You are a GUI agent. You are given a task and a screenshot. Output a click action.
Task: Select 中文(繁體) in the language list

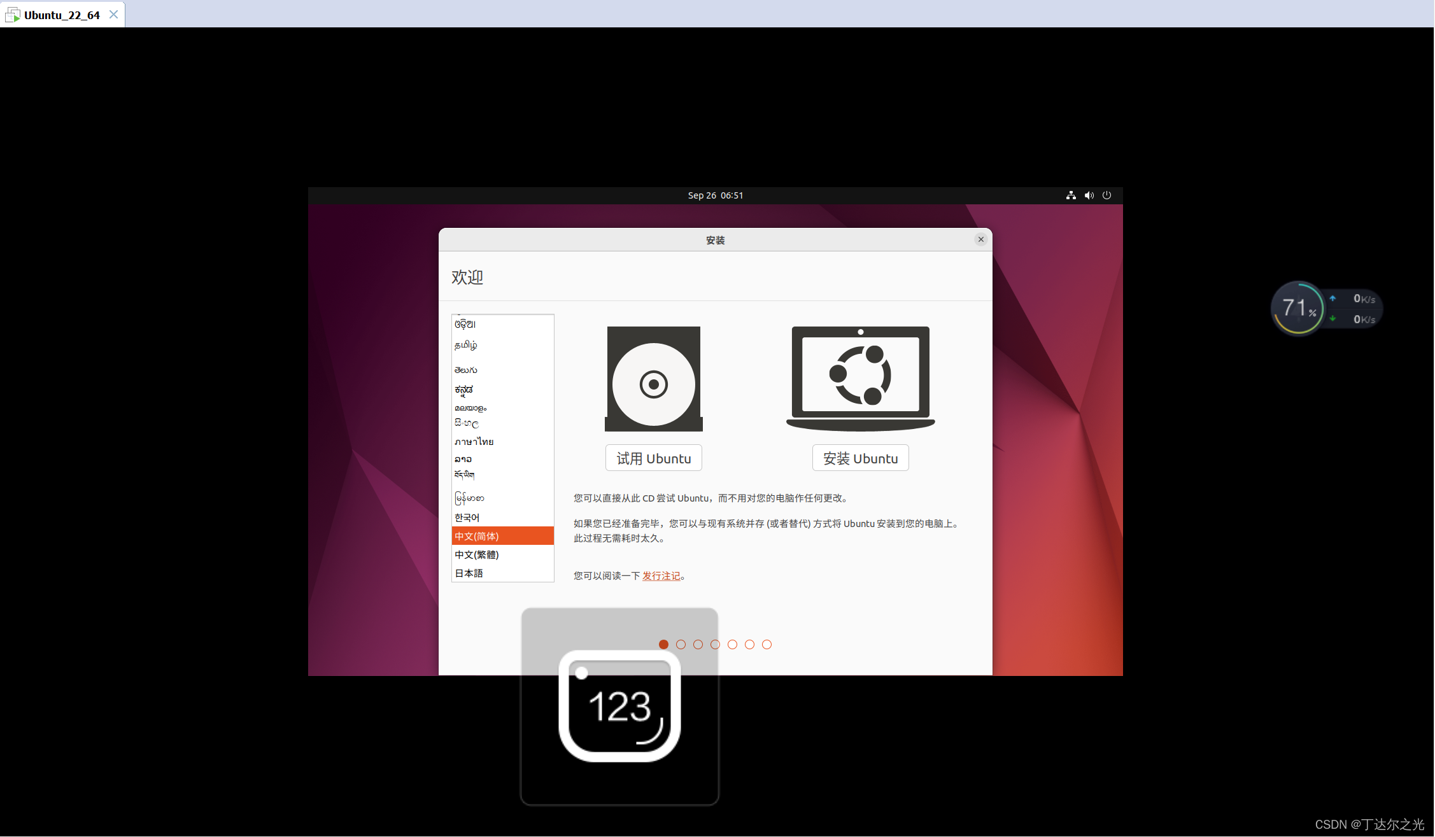[x=502, y=554]
